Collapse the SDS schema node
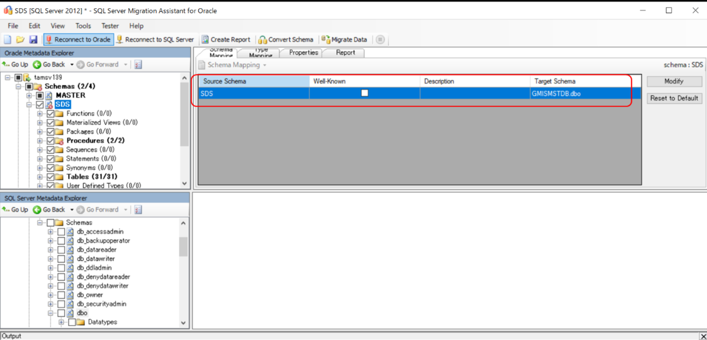 tap(29, 104)
